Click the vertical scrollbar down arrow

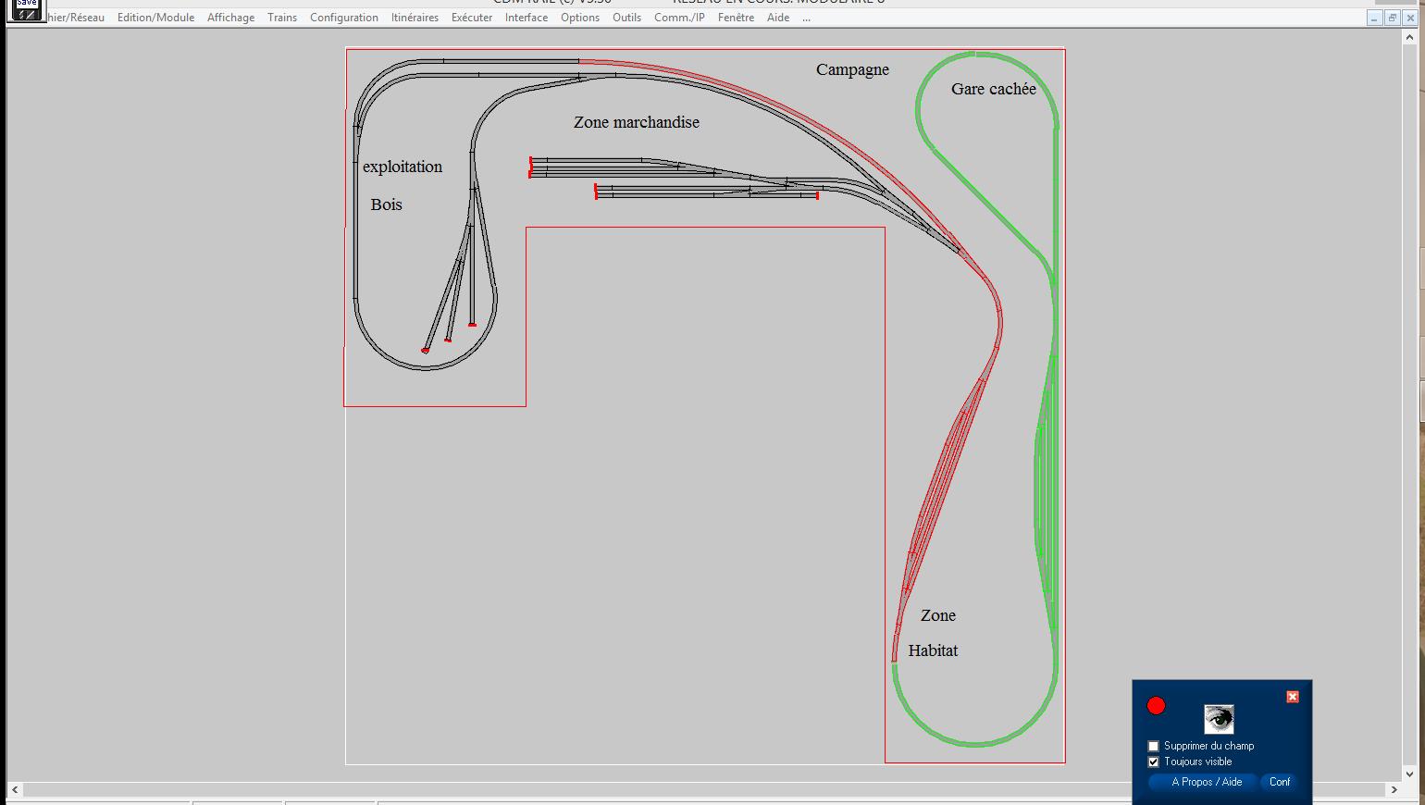1411,774
